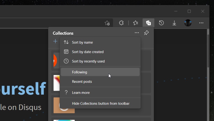214x121 pixels.
Task: Click the Collections toolbar button
Action: click(148, 23)
